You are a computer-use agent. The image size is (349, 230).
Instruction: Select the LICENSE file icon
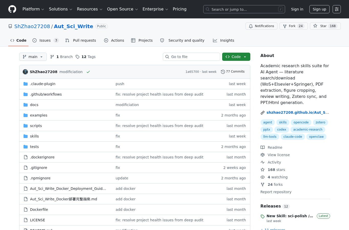click(x=26, y=220)
